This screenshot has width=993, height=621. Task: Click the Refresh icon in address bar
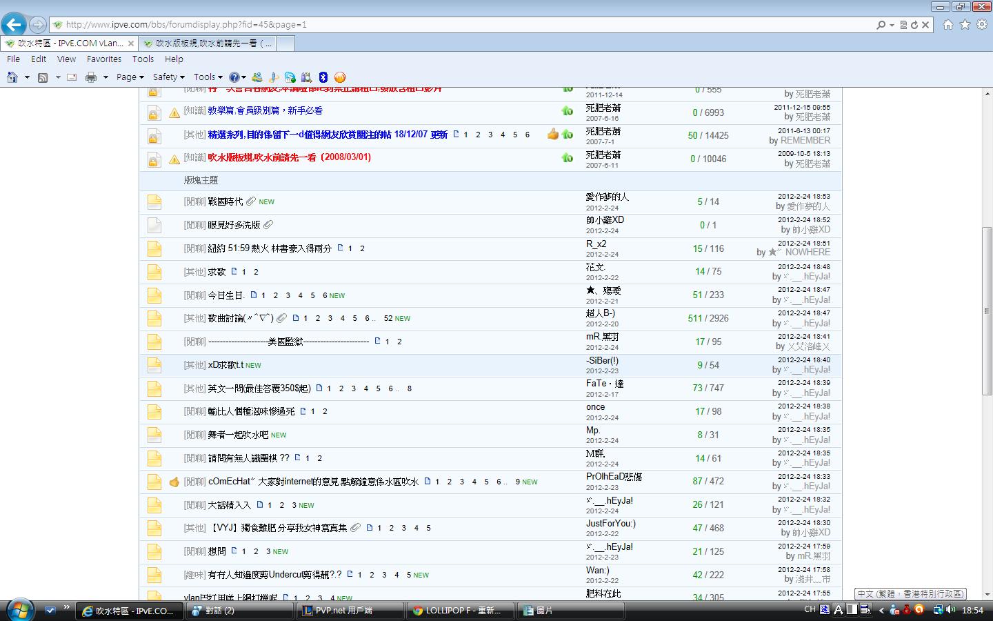914,25
